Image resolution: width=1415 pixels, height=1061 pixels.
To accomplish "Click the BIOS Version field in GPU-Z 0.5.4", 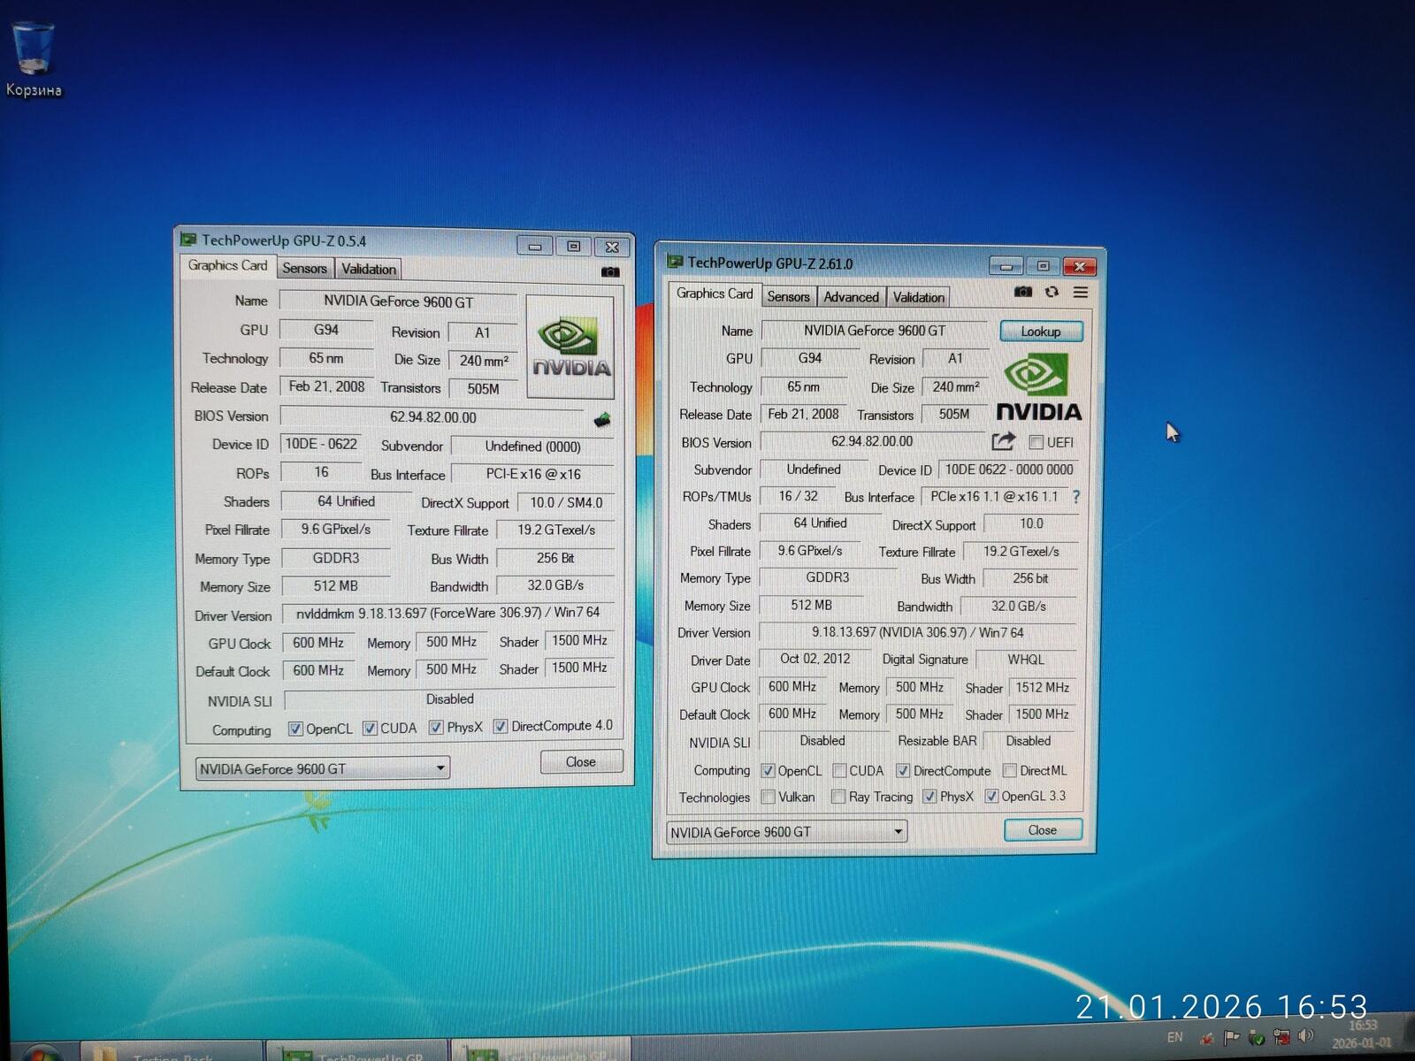I will (432, 417).
